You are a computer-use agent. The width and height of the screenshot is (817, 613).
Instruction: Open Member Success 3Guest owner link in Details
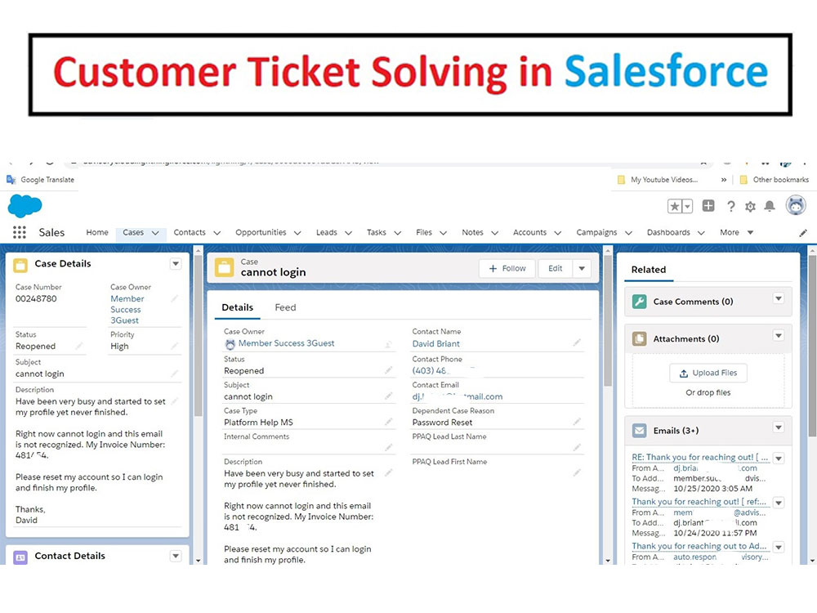click(x=287, y=343)
